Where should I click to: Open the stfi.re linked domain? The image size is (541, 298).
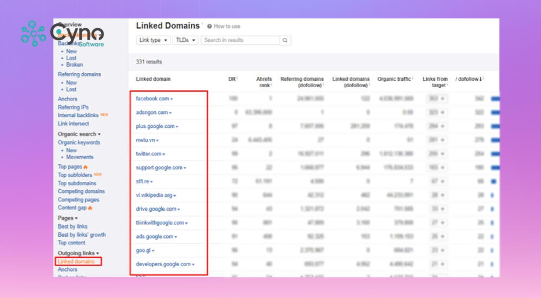(x=142, y=182)
